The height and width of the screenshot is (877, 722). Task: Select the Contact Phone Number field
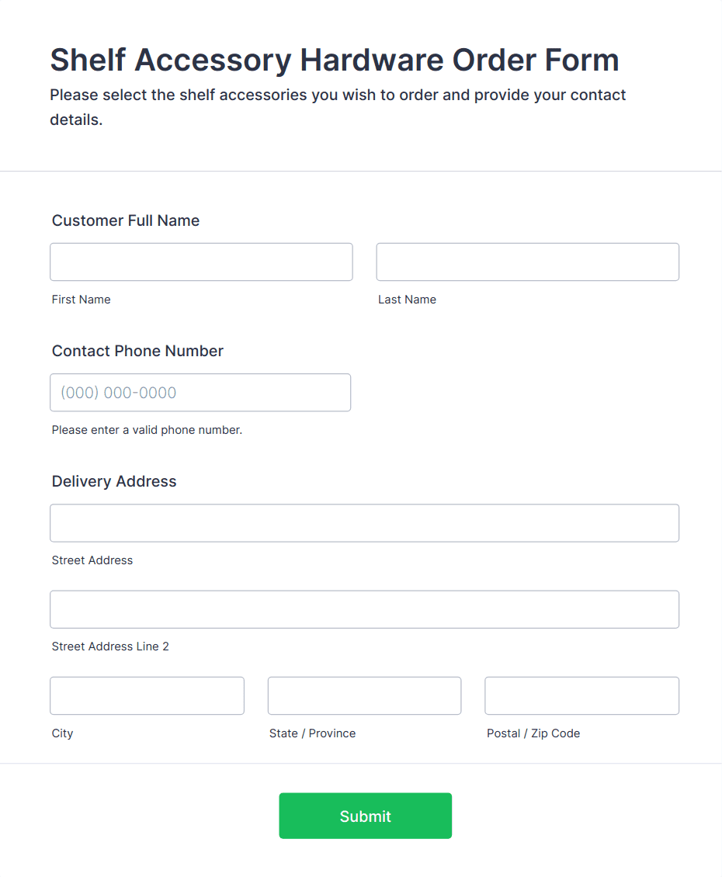(200, 393)
